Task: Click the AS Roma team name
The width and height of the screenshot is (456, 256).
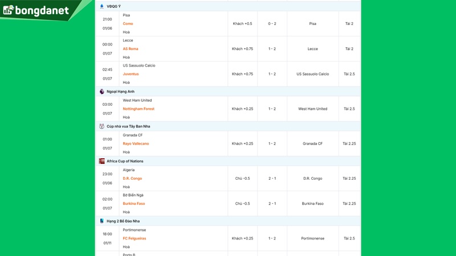Action: (x=131, y=49)
